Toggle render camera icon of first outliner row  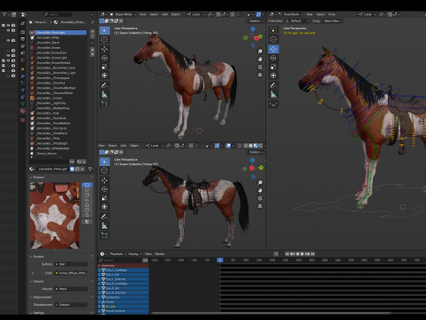[13, 26]
